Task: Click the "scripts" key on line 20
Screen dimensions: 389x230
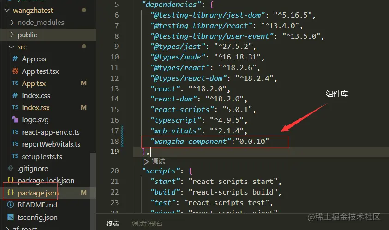Action: (x=161, y=171)
